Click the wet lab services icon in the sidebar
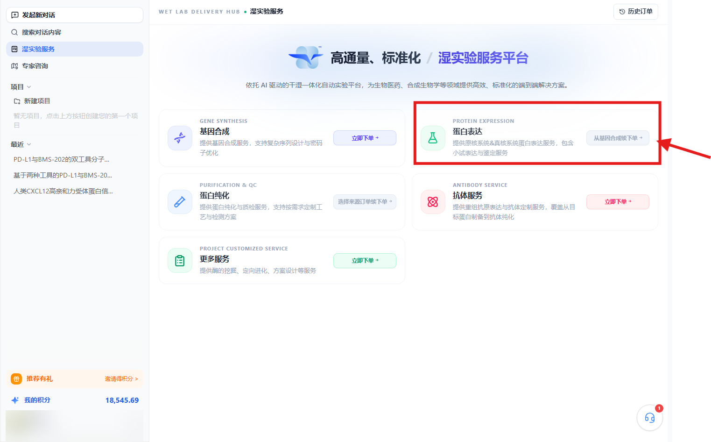 (x=14, y=49)
